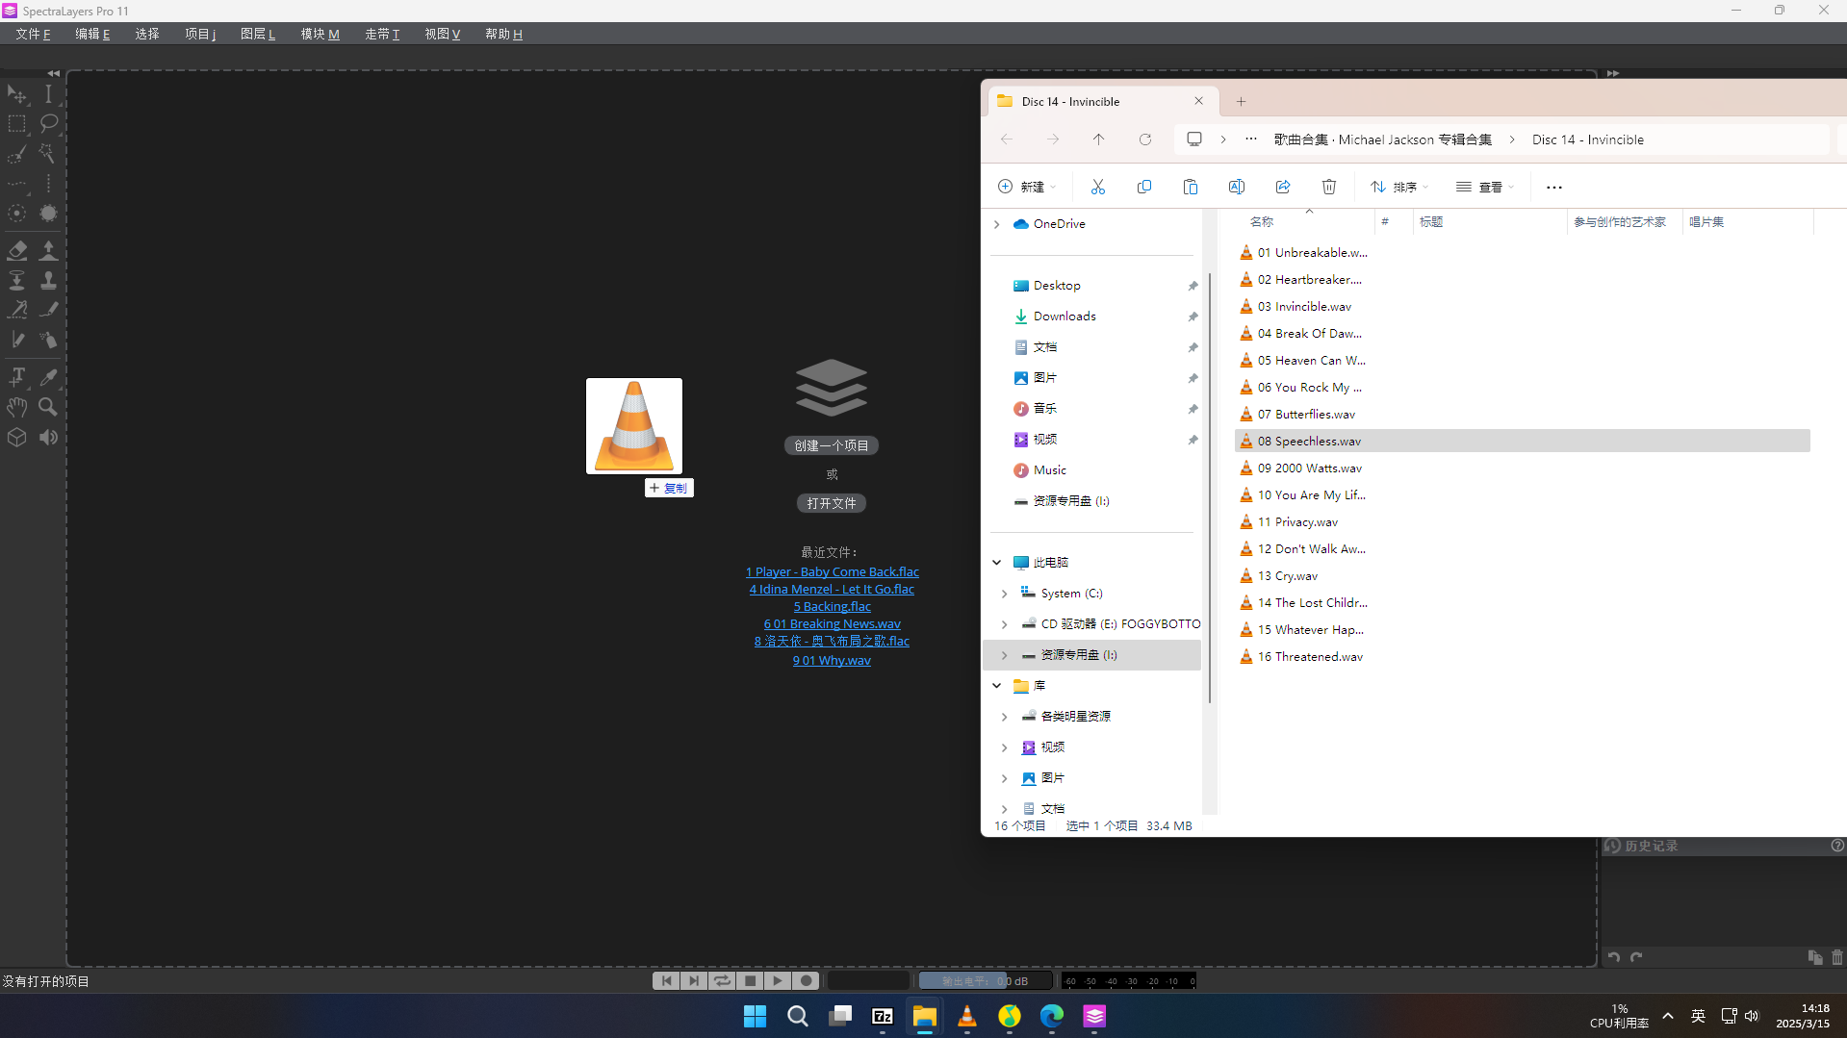This screenshot has height=1038, width=1847.
Task: Open the 走带 transport menu
Action: [x=382, y=34]
